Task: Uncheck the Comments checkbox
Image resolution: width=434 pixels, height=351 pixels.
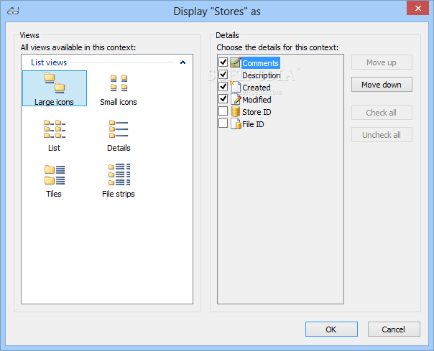Action: click(223, 62)
